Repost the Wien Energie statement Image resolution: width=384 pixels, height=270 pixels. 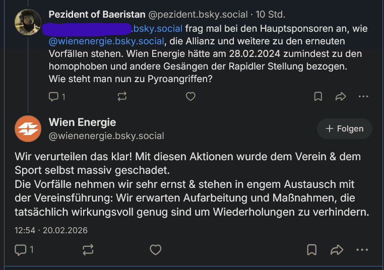coord(88,249)
